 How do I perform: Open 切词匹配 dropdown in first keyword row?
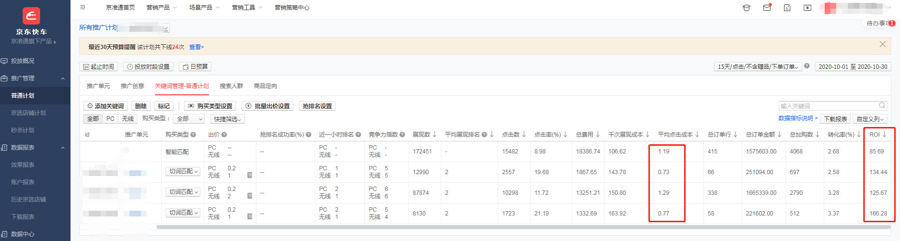pos(183,172)
